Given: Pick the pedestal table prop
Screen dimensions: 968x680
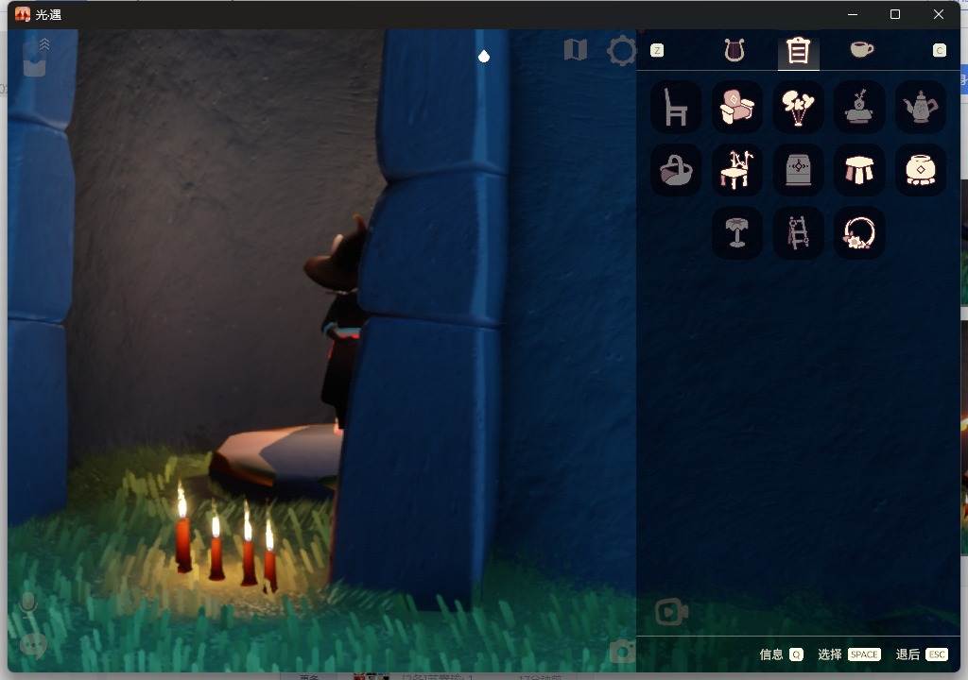Looking at the screenshot, I should (736, 232).
